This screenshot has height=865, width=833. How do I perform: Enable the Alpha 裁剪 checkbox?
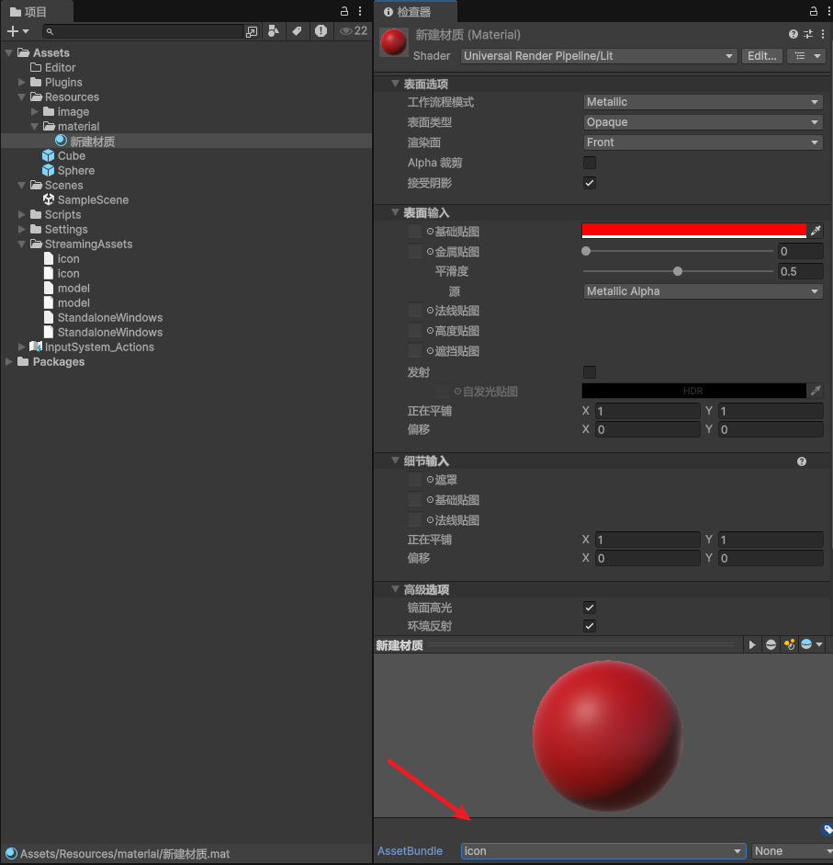click(589, 163)
